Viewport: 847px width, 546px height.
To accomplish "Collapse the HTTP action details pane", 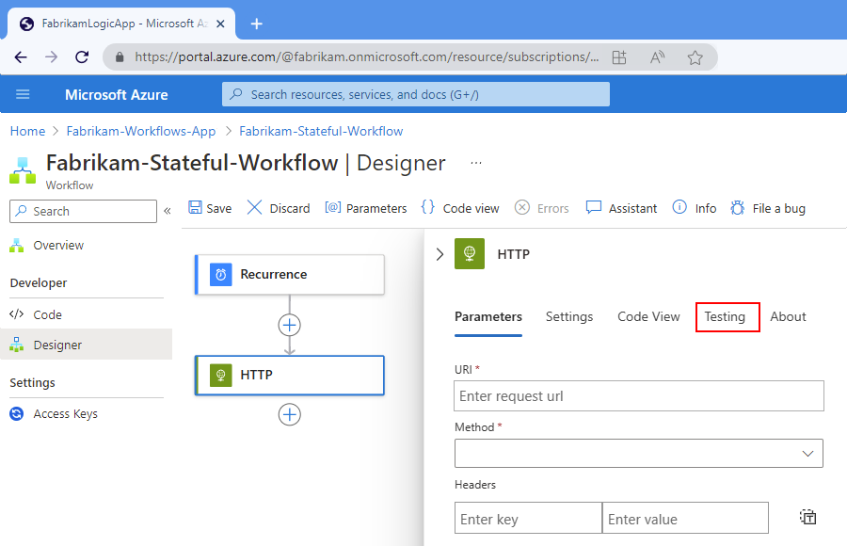I will tap(439, 254).
